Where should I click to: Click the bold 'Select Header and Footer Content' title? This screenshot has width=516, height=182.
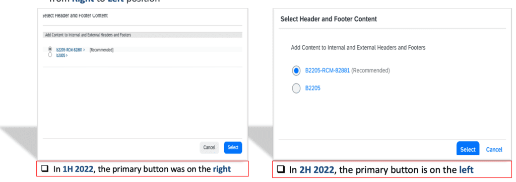click(329, 19)
